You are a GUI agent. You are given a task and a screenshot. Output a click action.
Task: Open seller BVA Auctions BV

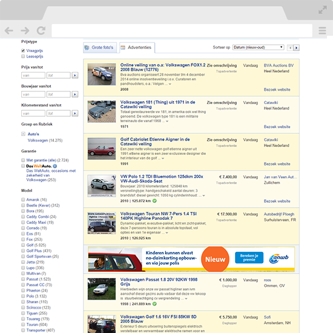[279, 65]
